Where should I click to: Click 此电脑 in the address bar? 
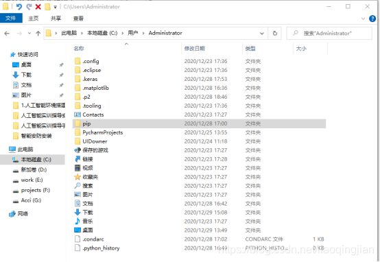pos(69,33)
